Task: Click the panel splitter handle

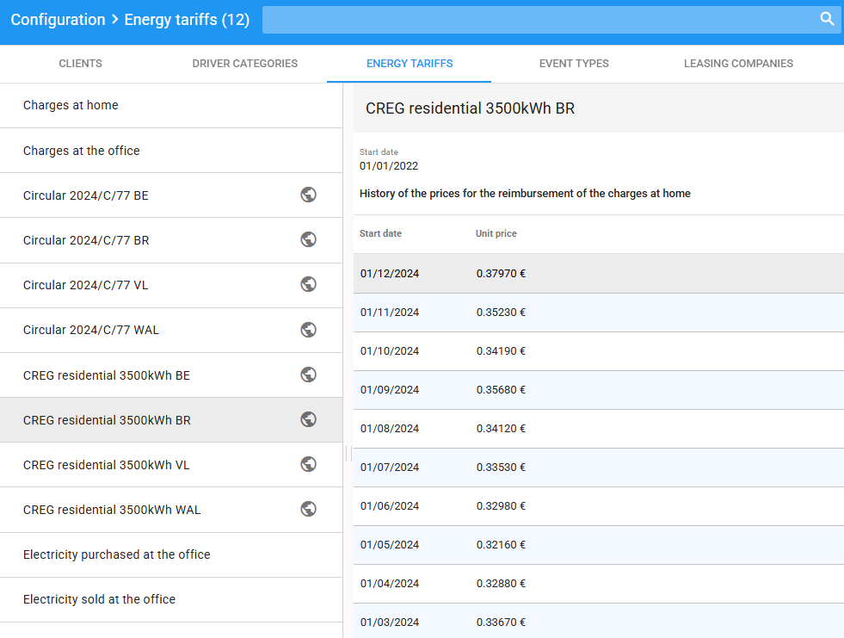Action: point(348,453)
